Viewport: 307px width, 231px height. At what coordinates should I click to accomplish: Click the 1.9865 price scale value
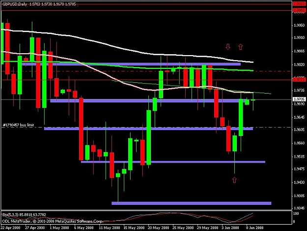(299, 51)
